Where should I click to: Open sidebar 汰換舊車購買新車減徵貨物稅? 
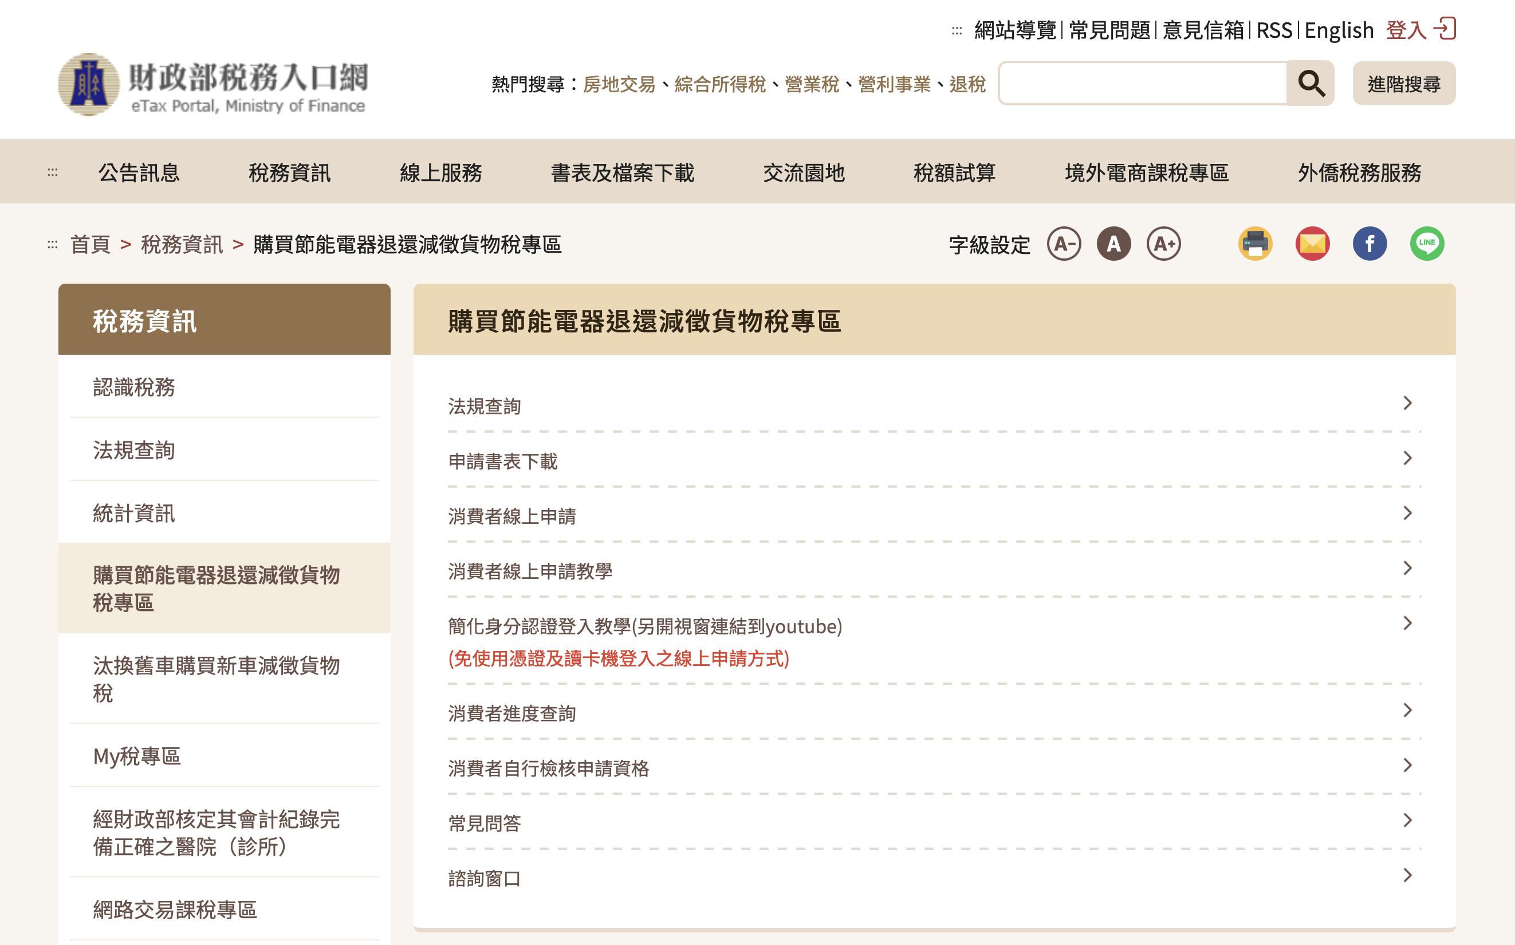click(x=224, y=679)
